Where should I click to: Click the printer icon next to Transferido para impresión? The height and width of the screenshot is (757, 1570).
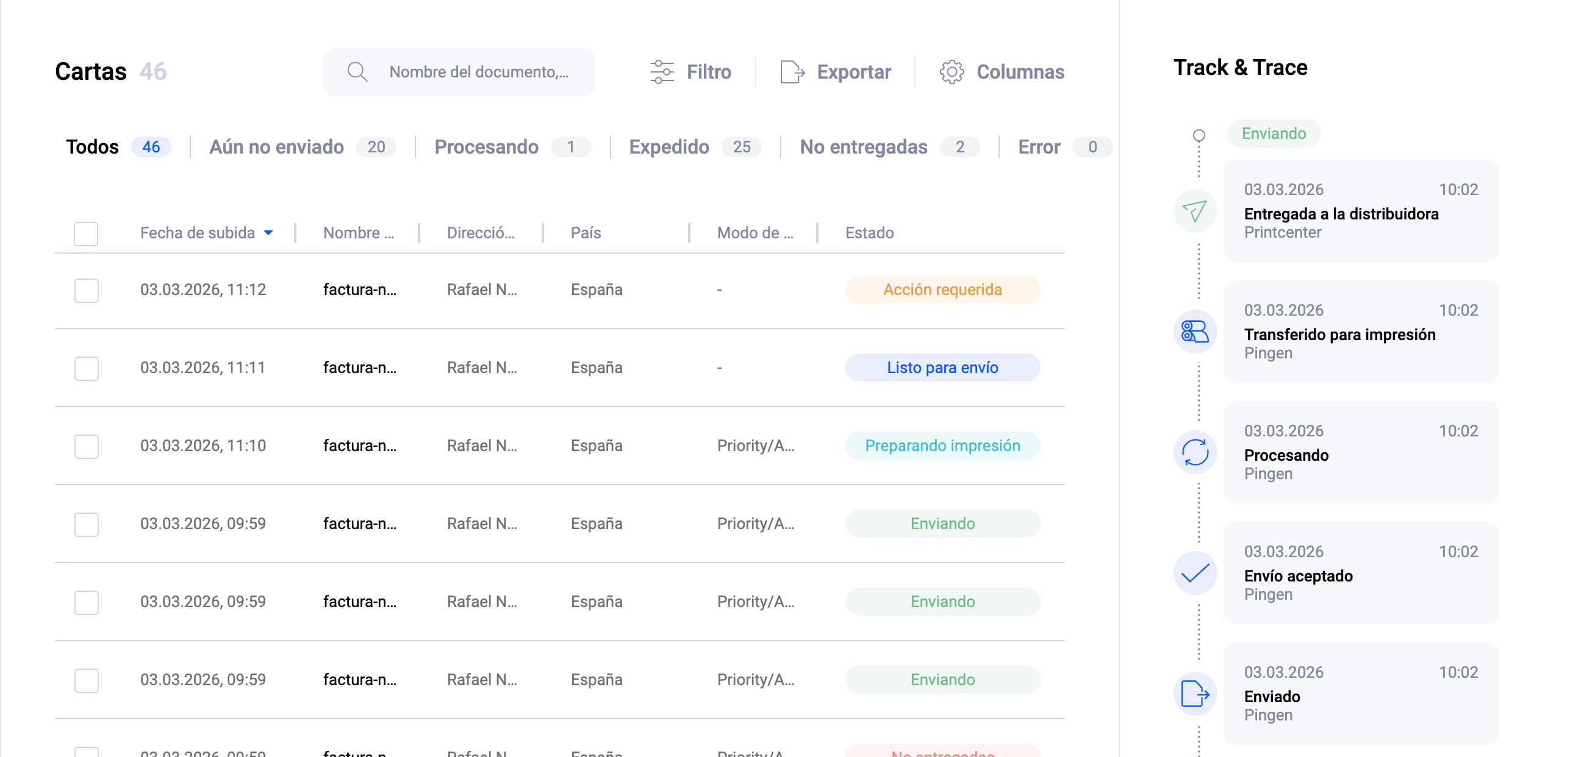pyautogui.click(x=1194, y=332)
